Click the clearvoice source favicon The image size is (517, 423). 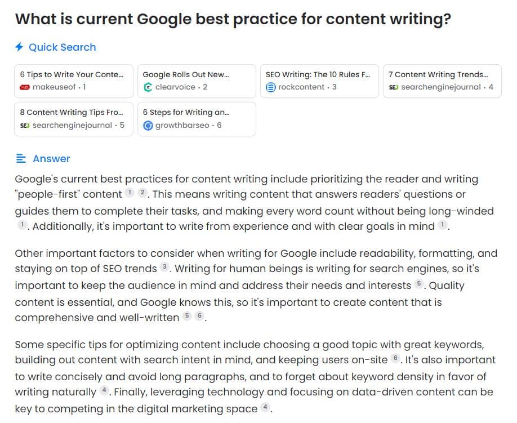click(x=148, y=87)
